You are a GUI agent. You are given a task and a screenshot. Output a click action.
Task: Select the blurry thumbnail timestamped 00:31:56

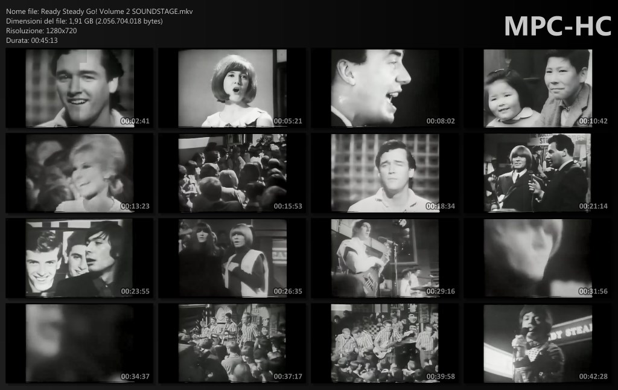(538, 258)
